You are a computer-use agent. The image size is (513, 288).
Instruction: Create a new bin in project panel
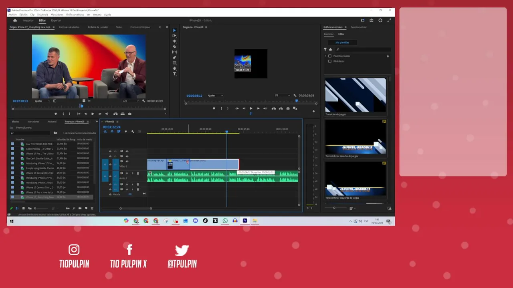[80, 208]
